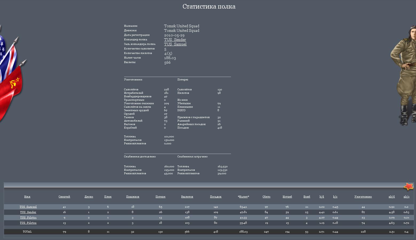
Task: Sort table by Смертей column
Action: (64, 197)
